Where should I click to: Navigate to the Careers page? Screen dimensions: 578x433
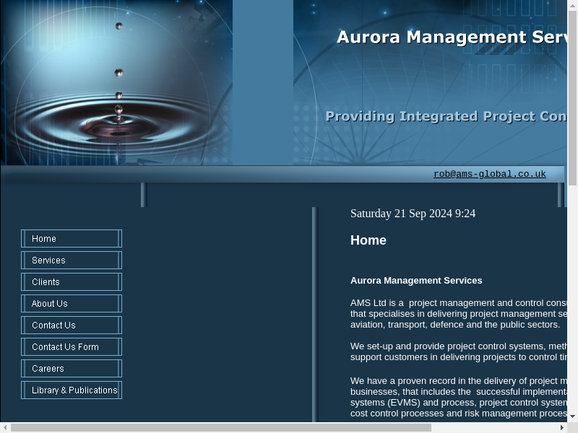72,369
